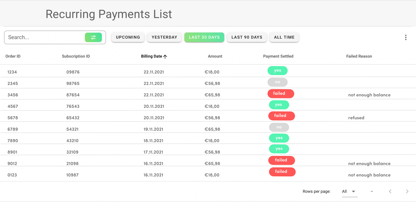
Task: Click no badge for order 2345
Action: [x=277, y=82]
